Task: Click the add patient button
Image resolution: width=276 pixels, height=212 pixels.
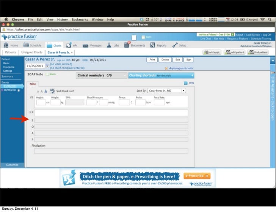Action: click(x=235, y=52)
